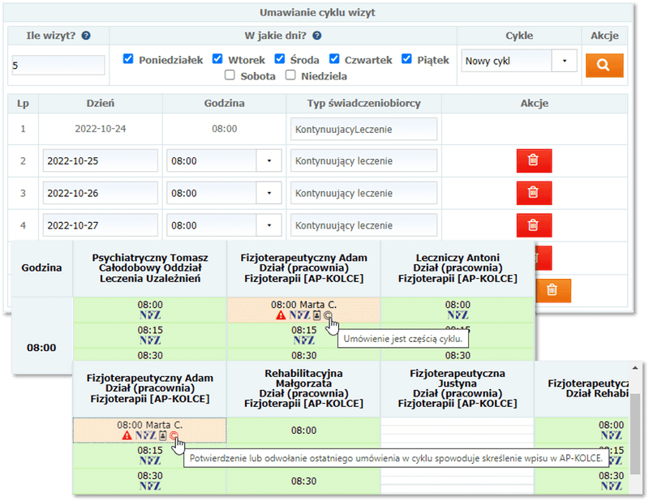Click the orange trash button
The image size is (649, 501).
click(x=553, y=290)
